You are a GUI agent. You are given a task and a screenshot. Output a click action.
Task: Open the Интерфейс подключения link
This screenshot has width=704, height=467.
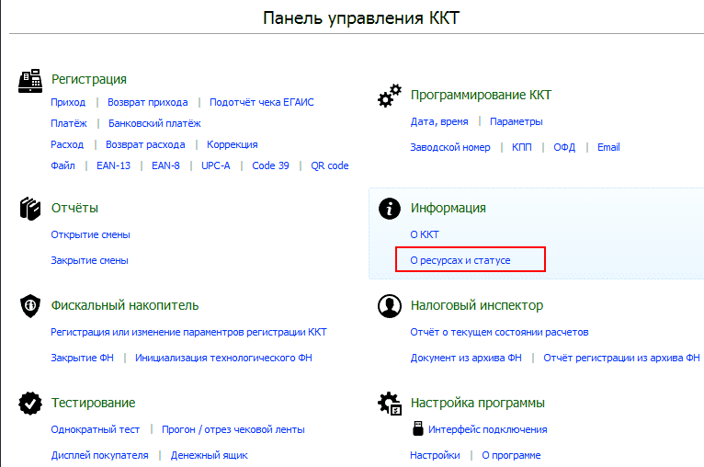(488, 429)
